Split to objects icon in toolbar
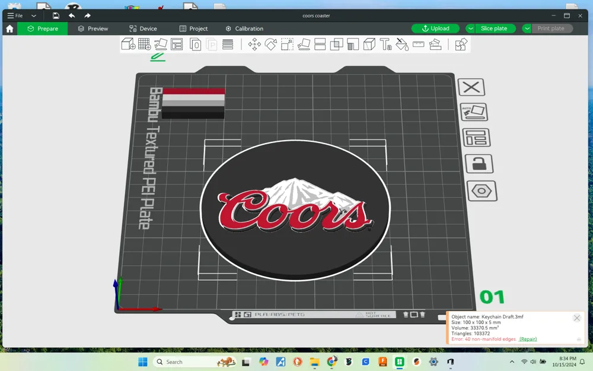The height and width of the screenshot is (371, 593). [x=196, y=45]
